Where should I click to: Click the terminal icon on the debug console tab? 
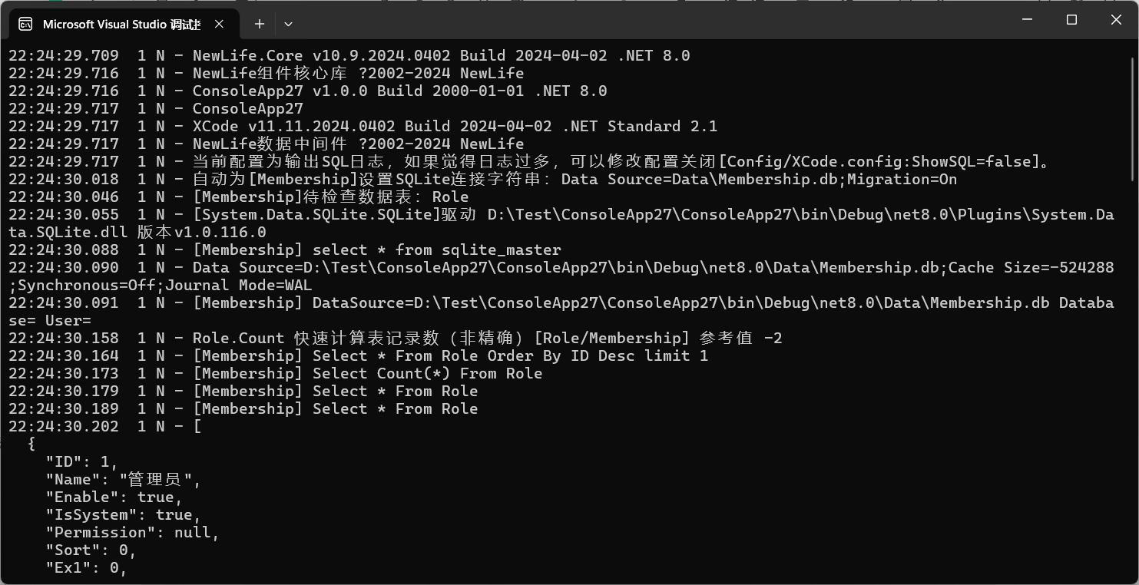coord(25,24)
